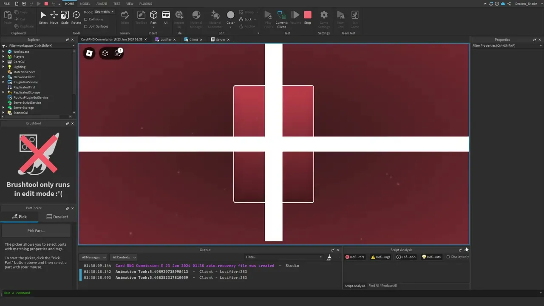Open the All Messages dropdown
Image resolution: width=544 pixels, height=306 pixels.
pos(93,257)
